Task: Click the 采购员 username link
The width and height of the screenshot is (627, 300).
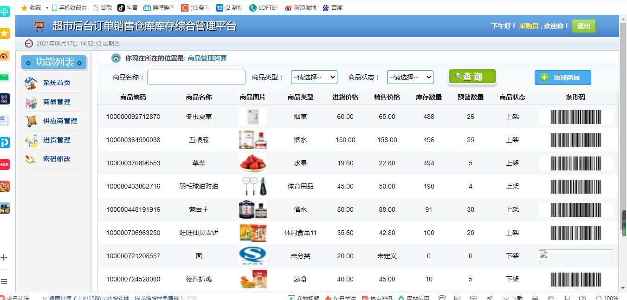Action: pos(529,26)
